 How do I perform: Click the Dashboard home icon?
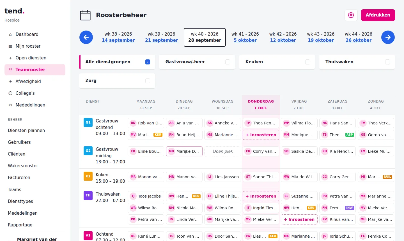(10, 34)
